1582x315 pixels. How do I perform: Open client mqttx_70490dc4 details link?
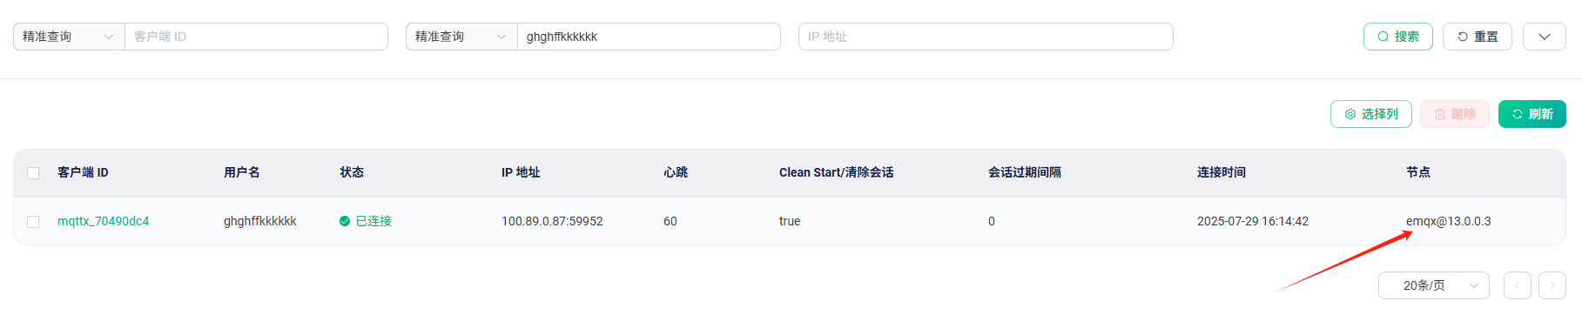pyautogui.click(x=103, y=221)
